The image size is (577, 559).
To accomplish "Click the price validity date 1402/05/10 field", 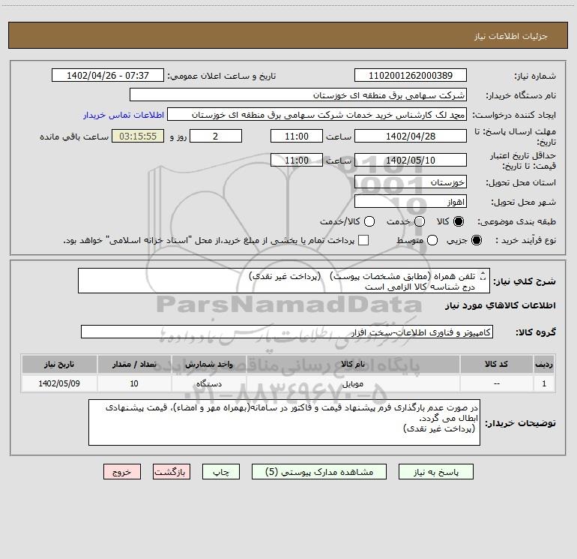I will (411, 160).
